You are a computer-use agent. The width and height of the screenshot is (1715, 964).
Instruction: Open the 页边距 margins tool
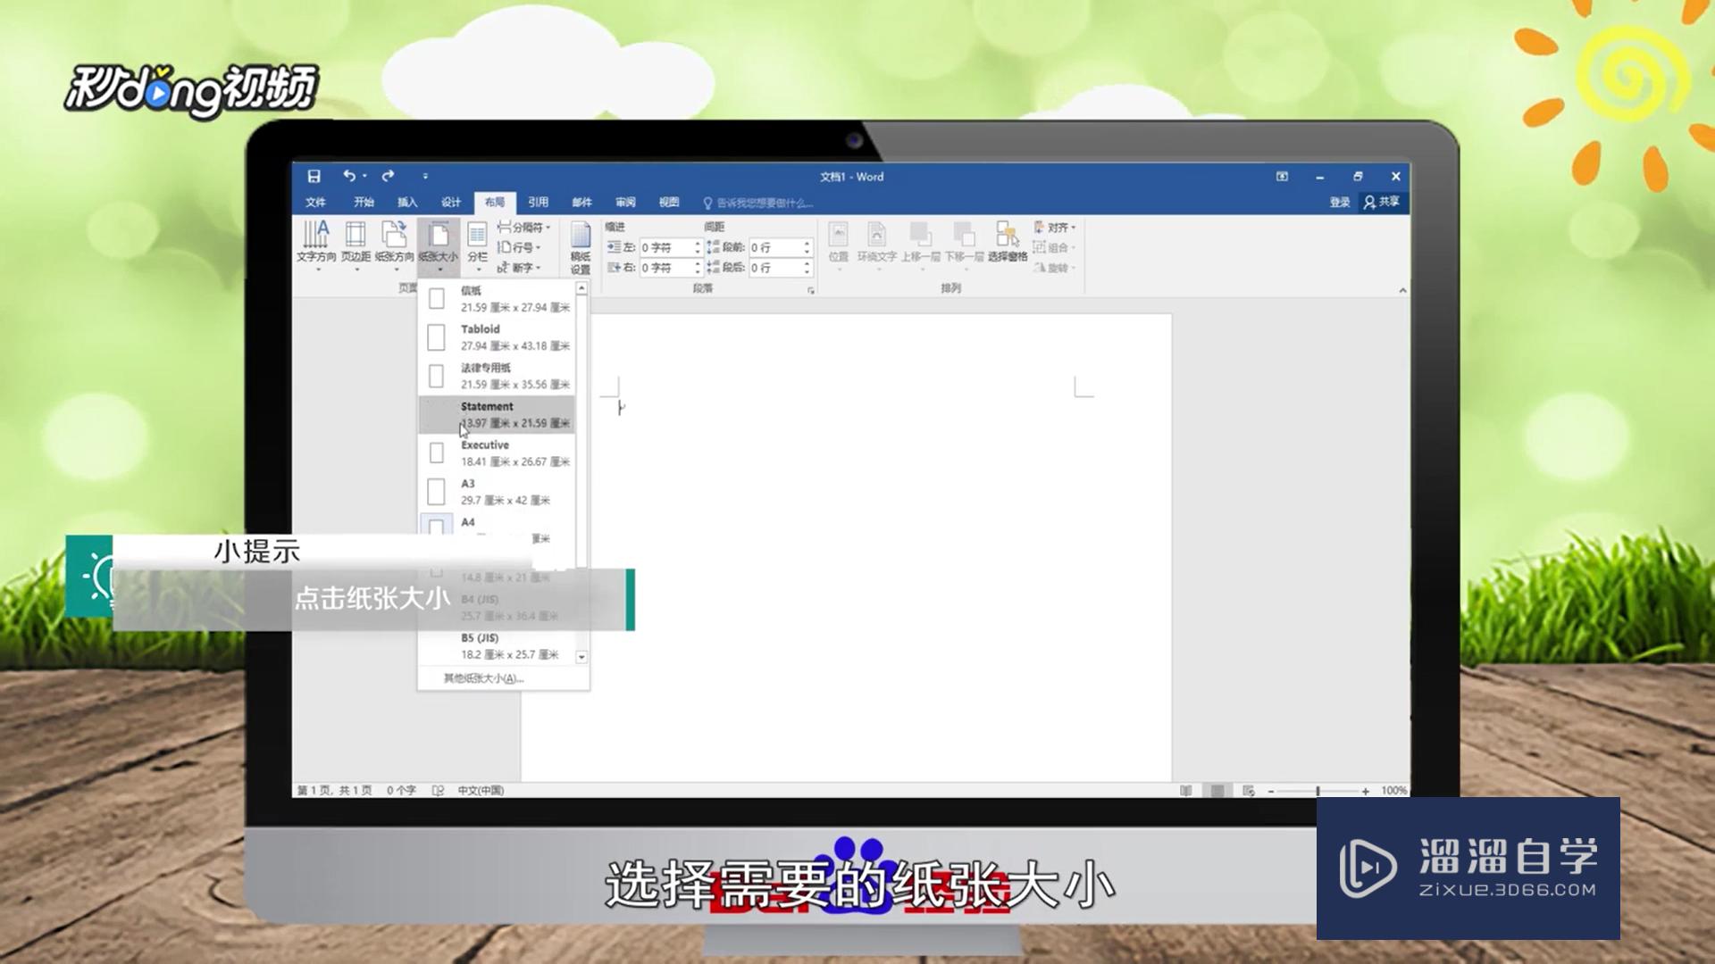[x=356, y=243]
